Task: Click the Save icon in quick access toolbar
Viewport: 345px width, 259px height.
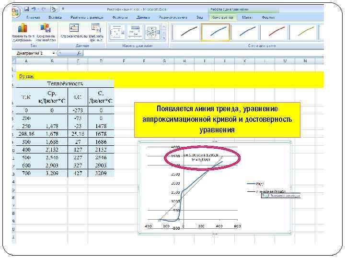Action: (27, 9)
